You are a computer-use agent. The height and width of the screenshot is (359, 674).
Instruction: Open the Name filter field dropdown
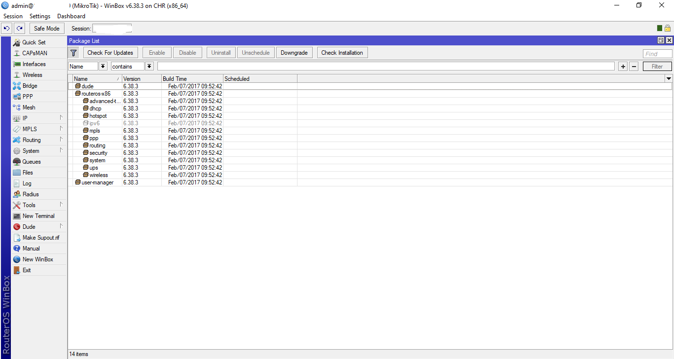(x=103, y=66)
